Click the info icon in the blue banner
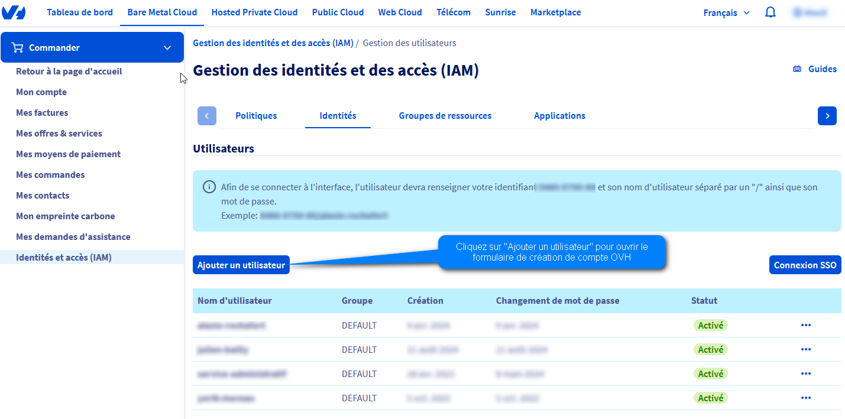This screenshot has height=419, width=845. (209, 187)
